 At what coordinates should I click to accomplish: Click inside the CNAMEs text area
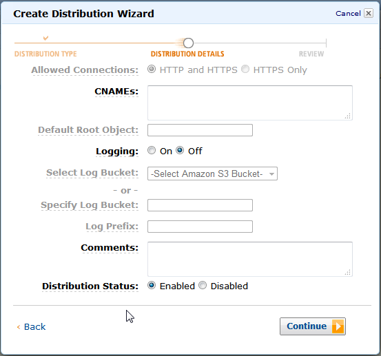click(250, 103)
